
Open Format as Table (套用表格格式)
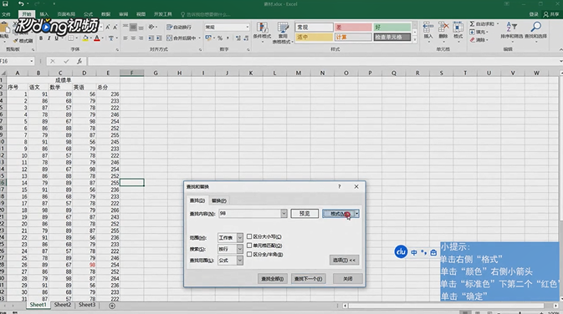[283, 33]
